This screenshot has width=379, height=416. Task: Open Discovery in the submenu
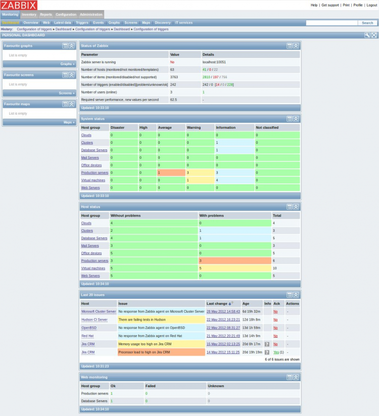click(163, 23)
